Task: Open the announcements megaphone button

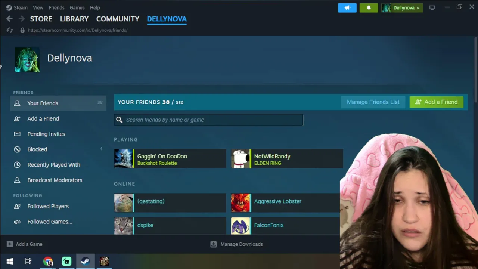Action: pyautogui.click(x=347, y=7)
